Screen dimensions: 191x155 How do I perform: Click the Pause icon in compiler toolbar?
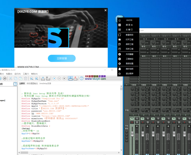59,78
